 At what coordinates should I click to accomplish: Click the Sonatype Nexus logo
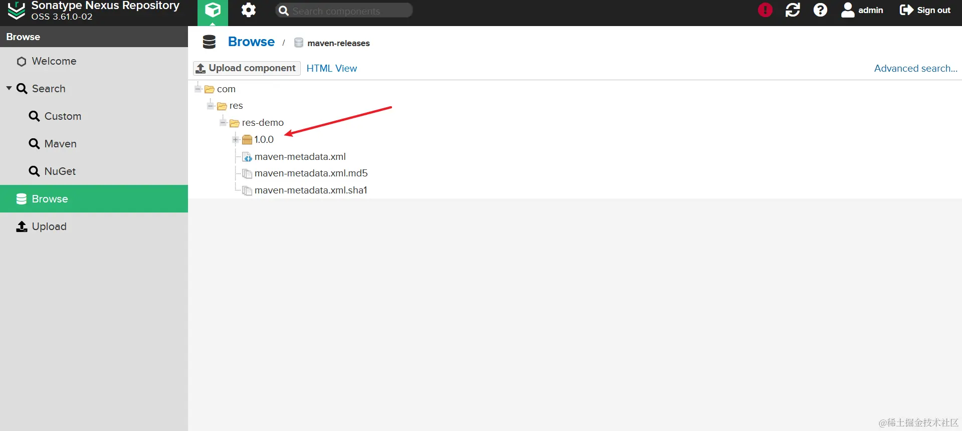(x=17, y=11)
